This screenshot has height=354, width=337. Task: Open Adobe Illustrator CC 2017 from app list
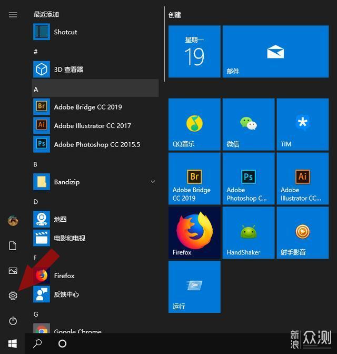point(95,125)
